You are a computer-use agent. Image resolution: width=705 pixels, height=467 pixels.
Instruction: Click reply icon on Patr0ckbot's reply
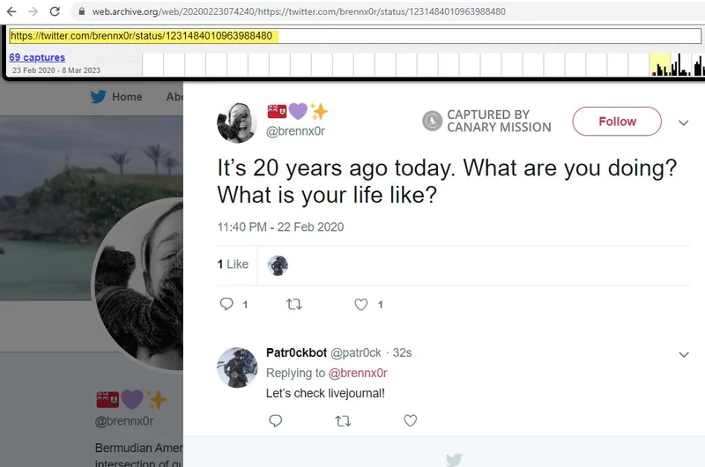point(275,421)
